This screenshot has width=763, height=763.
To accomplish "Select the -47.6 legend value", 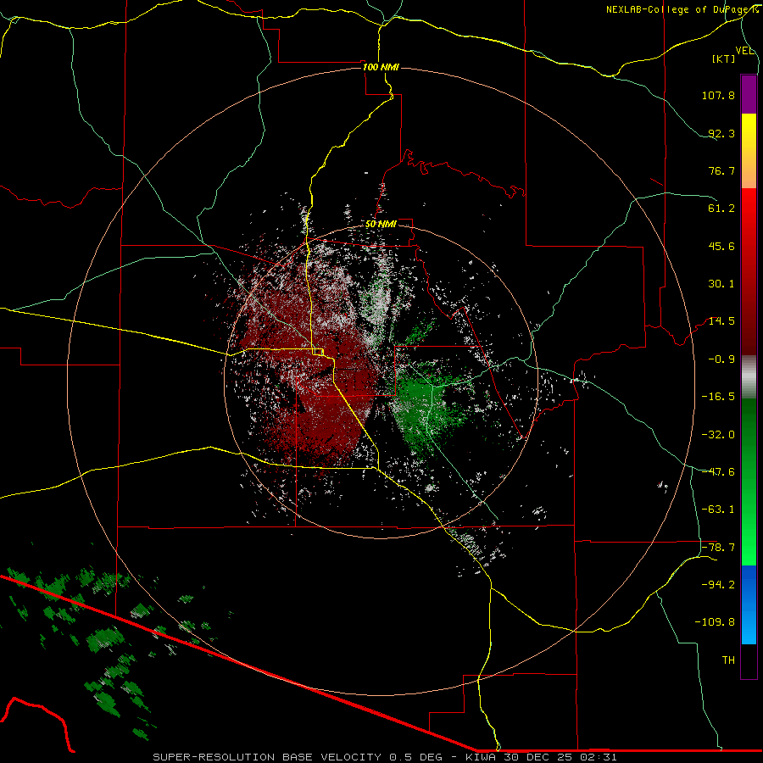I will click(x=718, y=472).
